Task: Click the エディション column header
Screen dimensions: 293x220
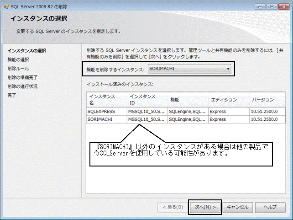Action: [229, 100]
